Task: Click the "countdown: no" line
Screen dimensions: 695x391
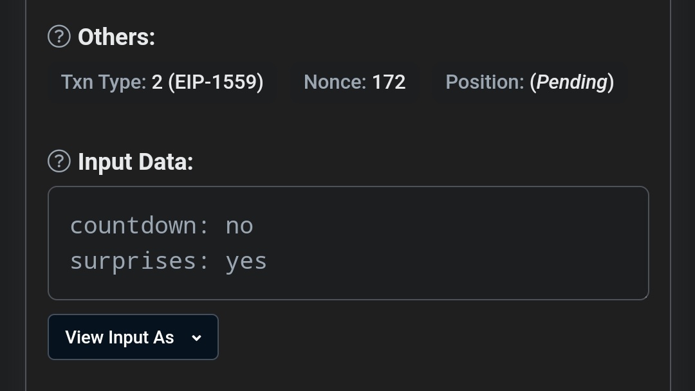Action: (x=162, y=226)
